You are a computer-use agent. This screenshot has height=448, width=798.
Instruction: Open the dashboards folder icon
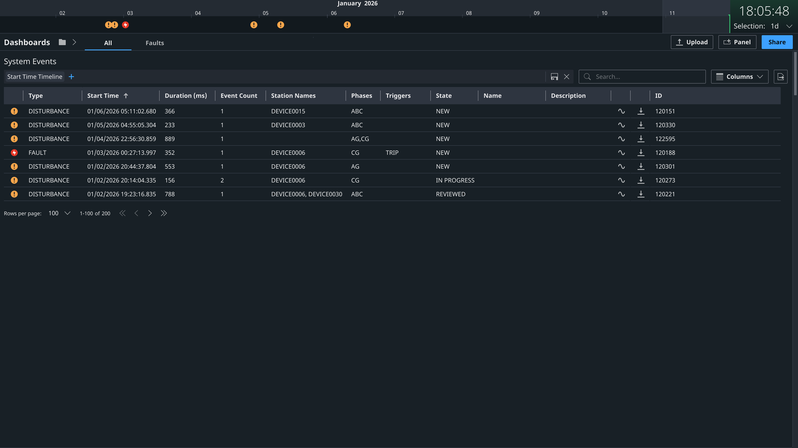(62, 42)
